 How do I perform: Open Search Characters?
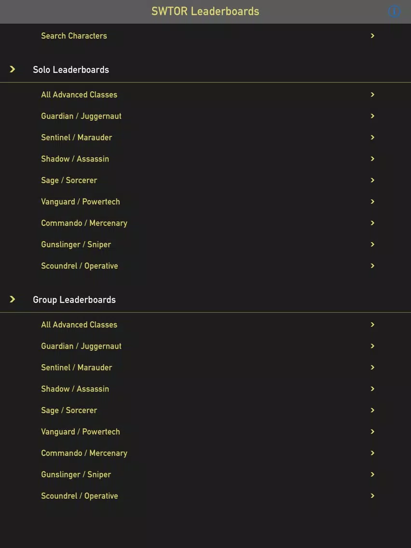click(x=205, y=36)
